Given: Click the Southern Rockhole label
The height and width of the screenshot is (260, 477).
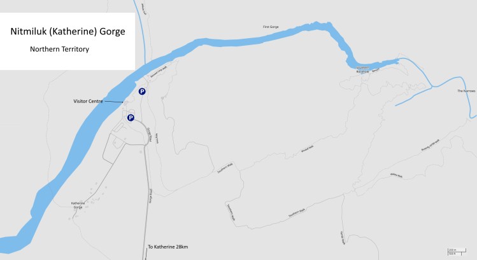Looking at the screenshot, I should tap(362, 69).
